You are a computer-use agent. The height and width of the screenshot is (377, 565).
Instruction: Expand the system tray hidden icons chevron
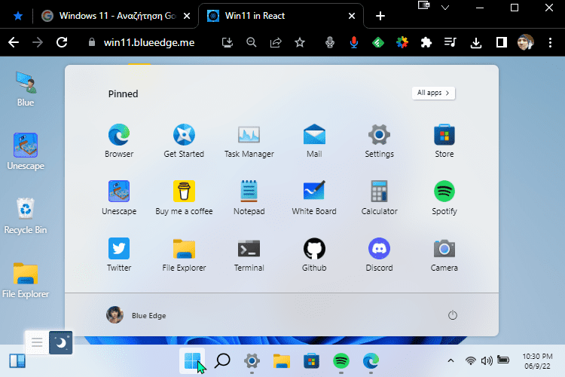[x=450, y=360]
